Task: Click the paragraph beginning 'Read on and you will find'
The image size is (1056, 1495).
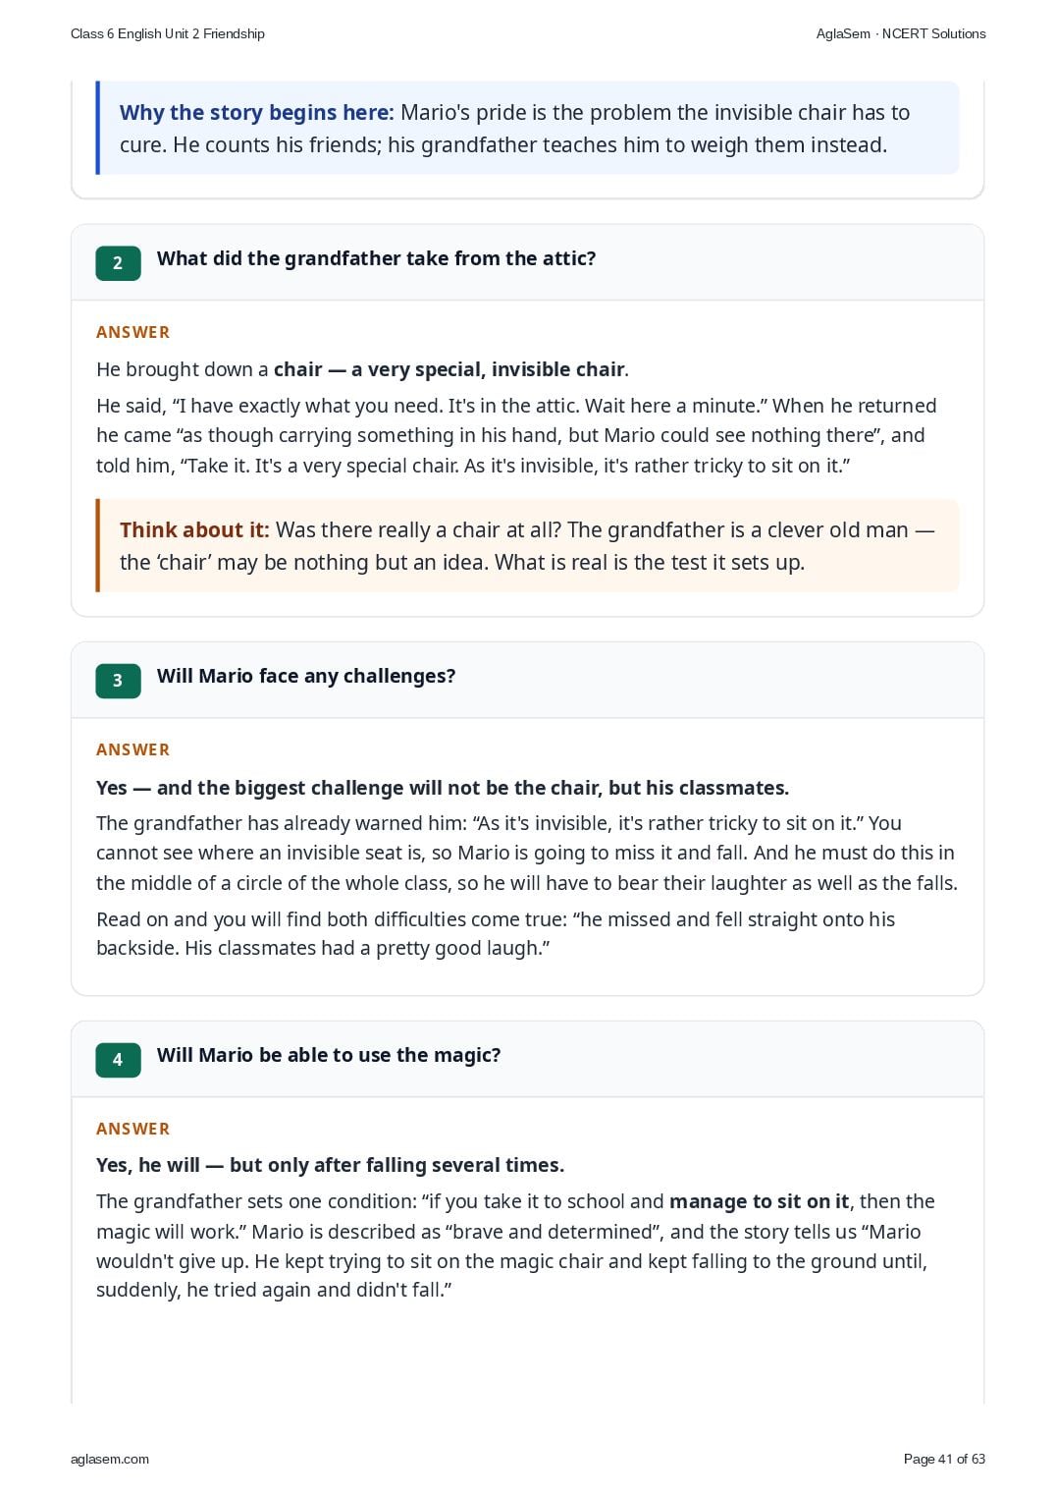Action: click(496, 933)
